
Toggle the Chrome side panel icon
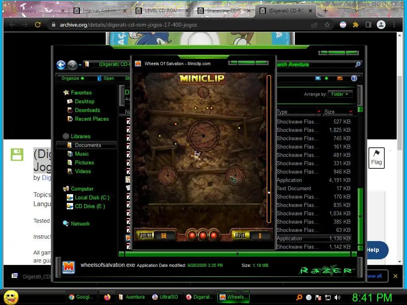(x=368, y=25)
